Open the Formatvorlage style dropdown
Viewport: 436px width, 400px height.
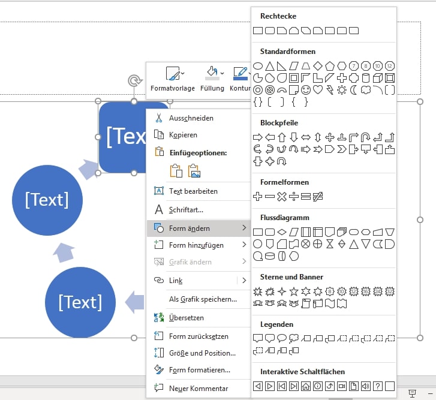coord(173,79)
